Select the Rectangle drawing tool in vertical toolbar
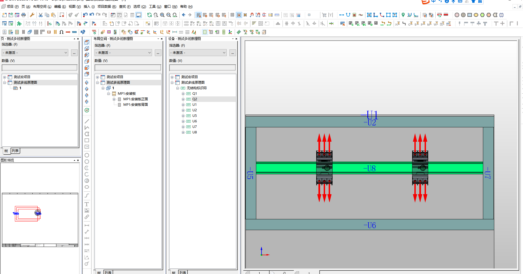 (x=87, y=140)
